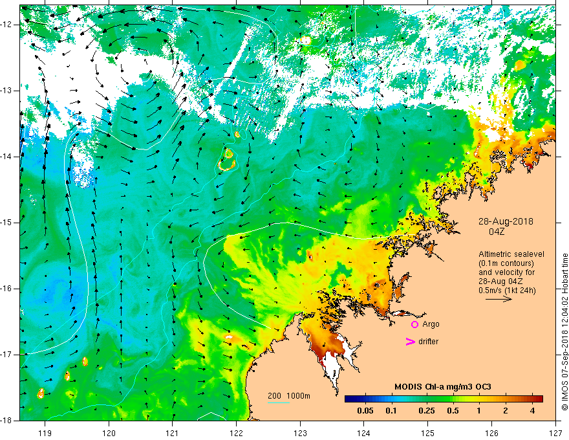
Task: Click longitude axis label '119'
Action: pyautogui.click(x=45, y=433)
